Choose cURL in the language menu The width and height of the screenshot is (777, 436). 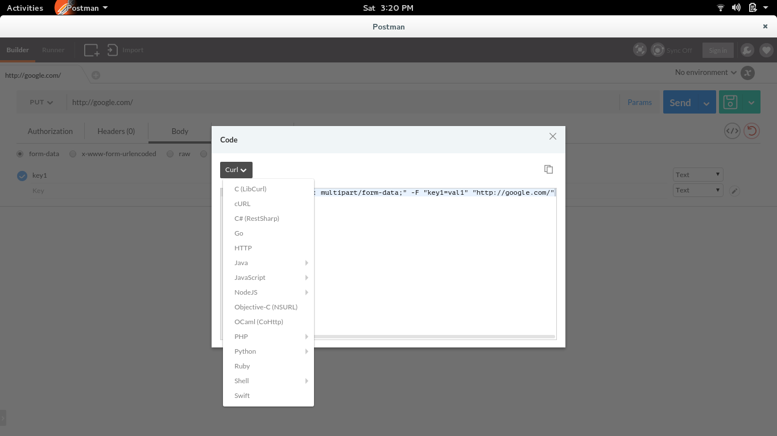click(268, 204)
